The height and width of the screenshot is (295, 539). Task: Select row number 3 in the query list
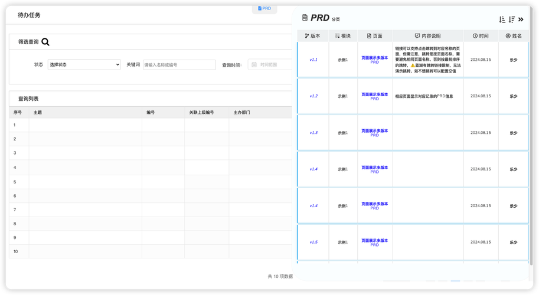click(151, 153)
